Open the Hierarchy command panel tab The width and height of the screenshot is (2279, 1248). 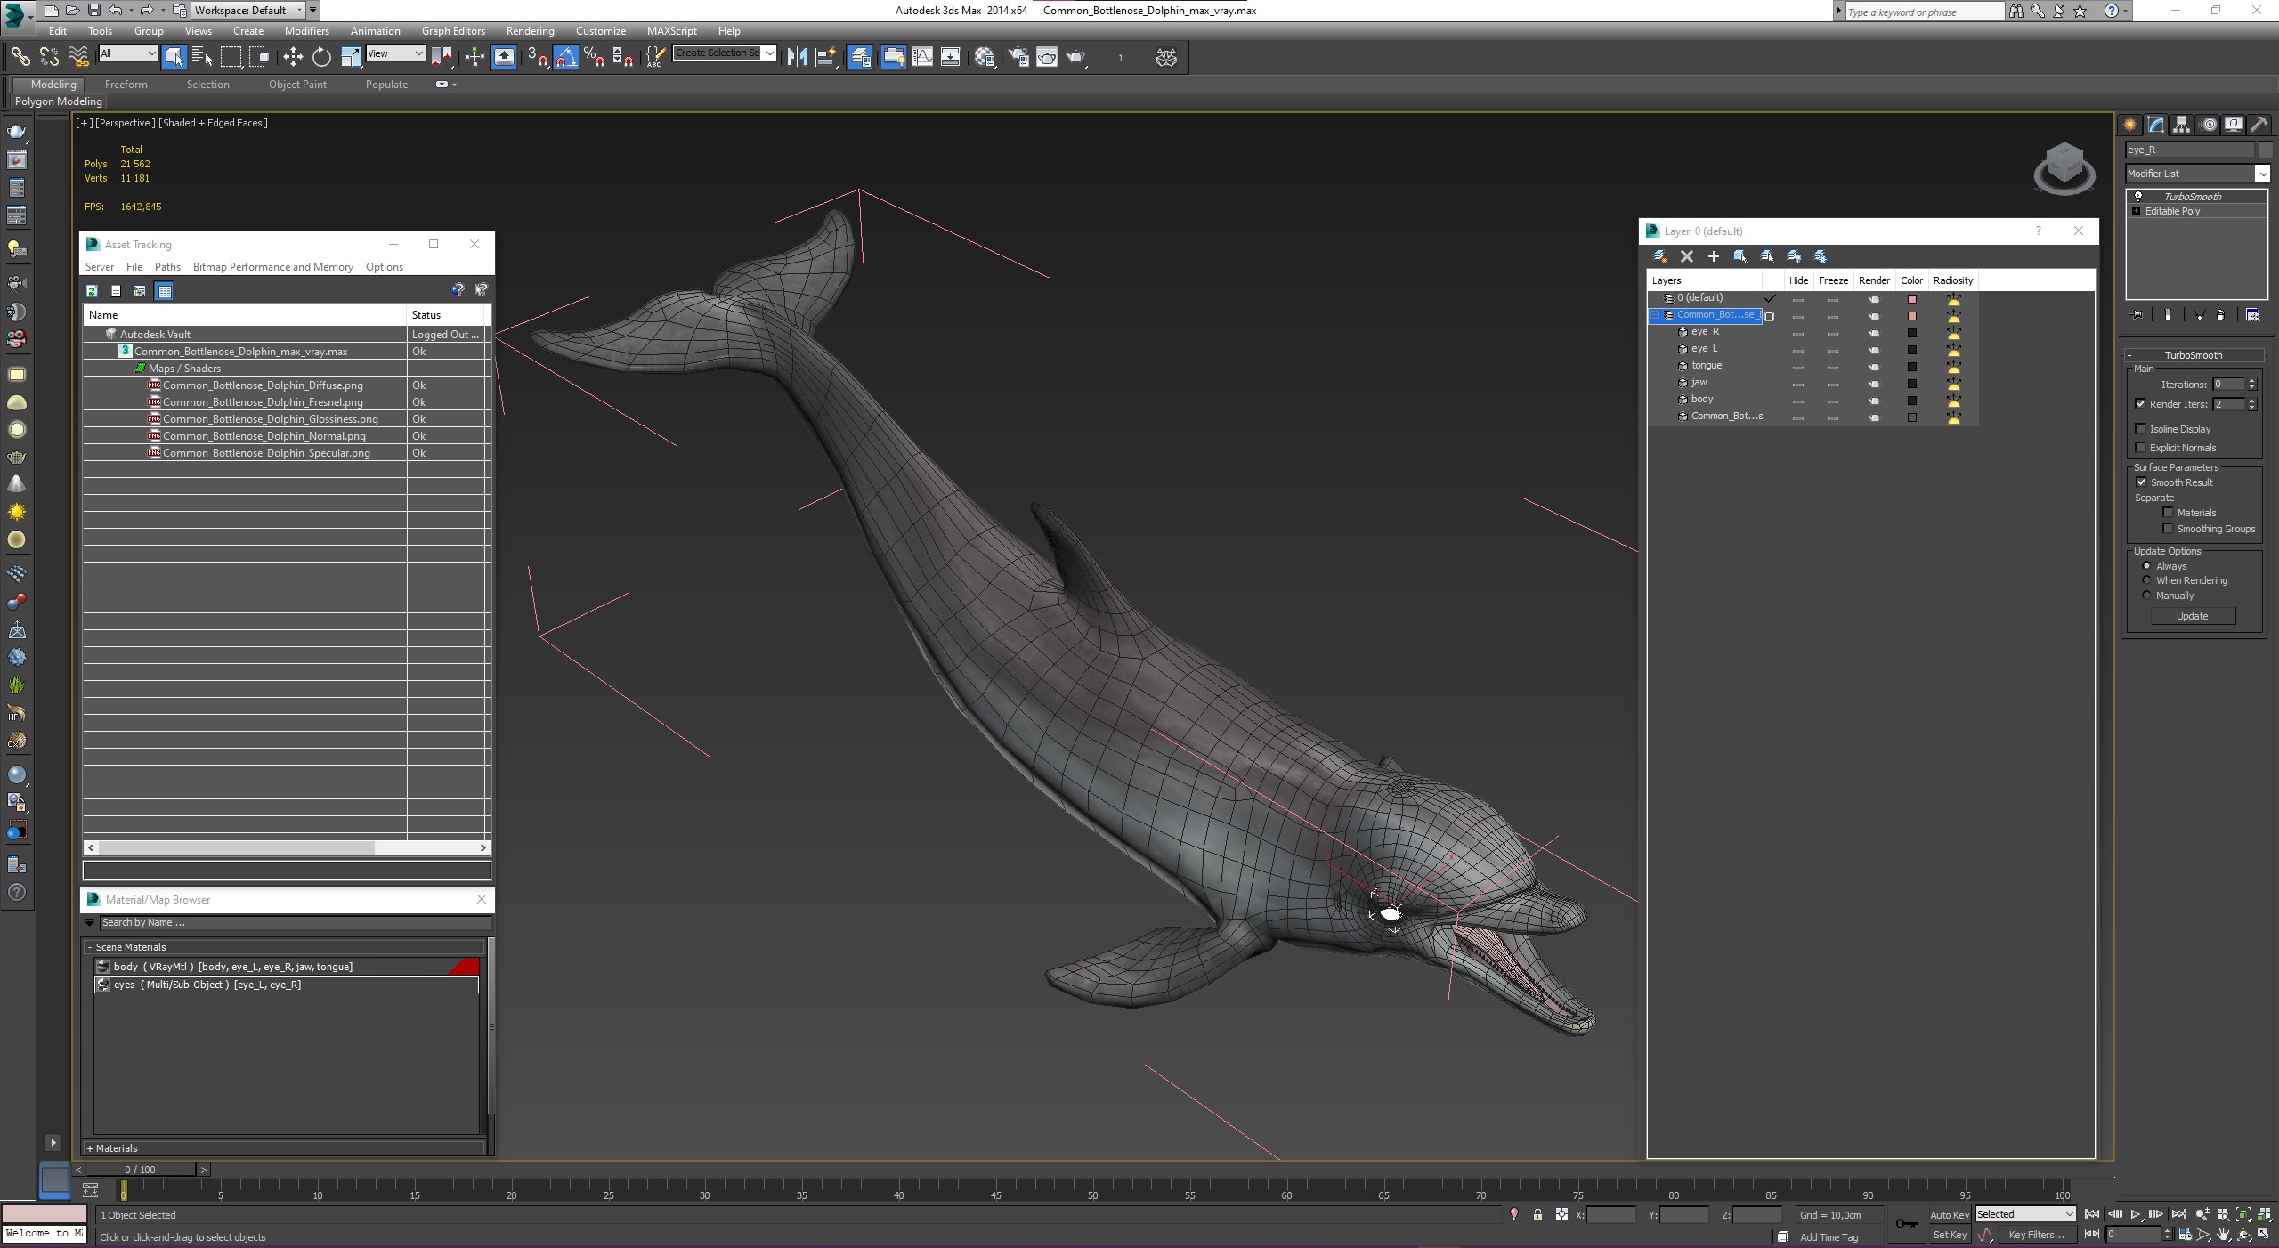click(2181, 125)
